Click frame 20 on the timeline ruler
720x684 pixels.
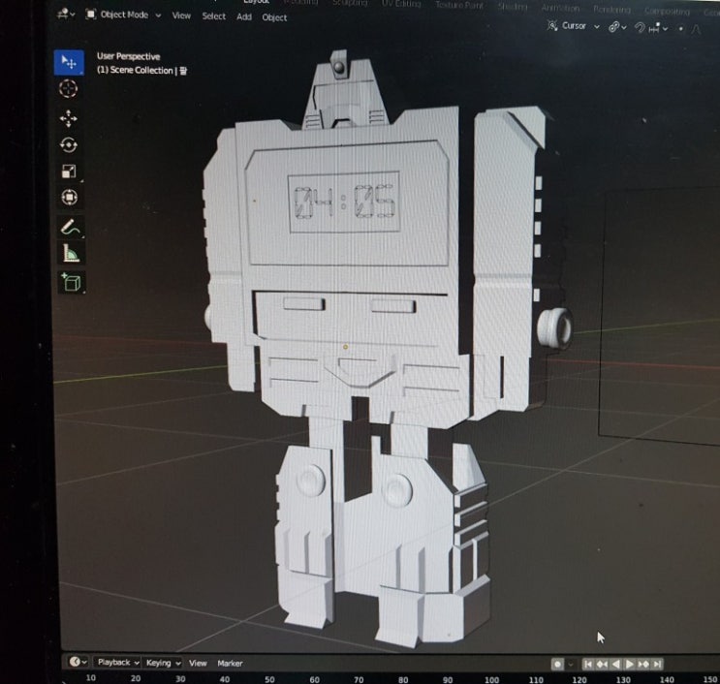[x=136, y=678]
